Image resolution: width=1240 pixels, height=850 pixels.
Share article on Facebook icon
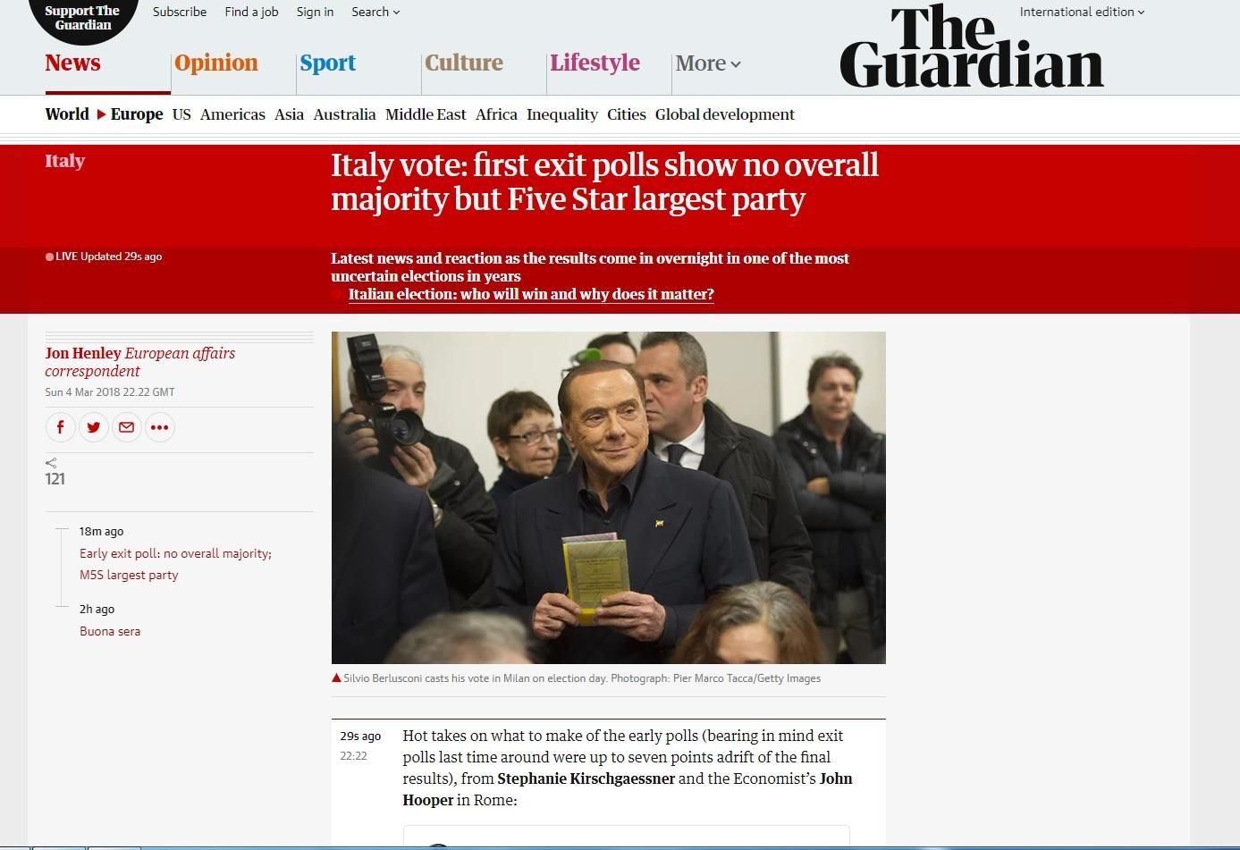(61, 427)
